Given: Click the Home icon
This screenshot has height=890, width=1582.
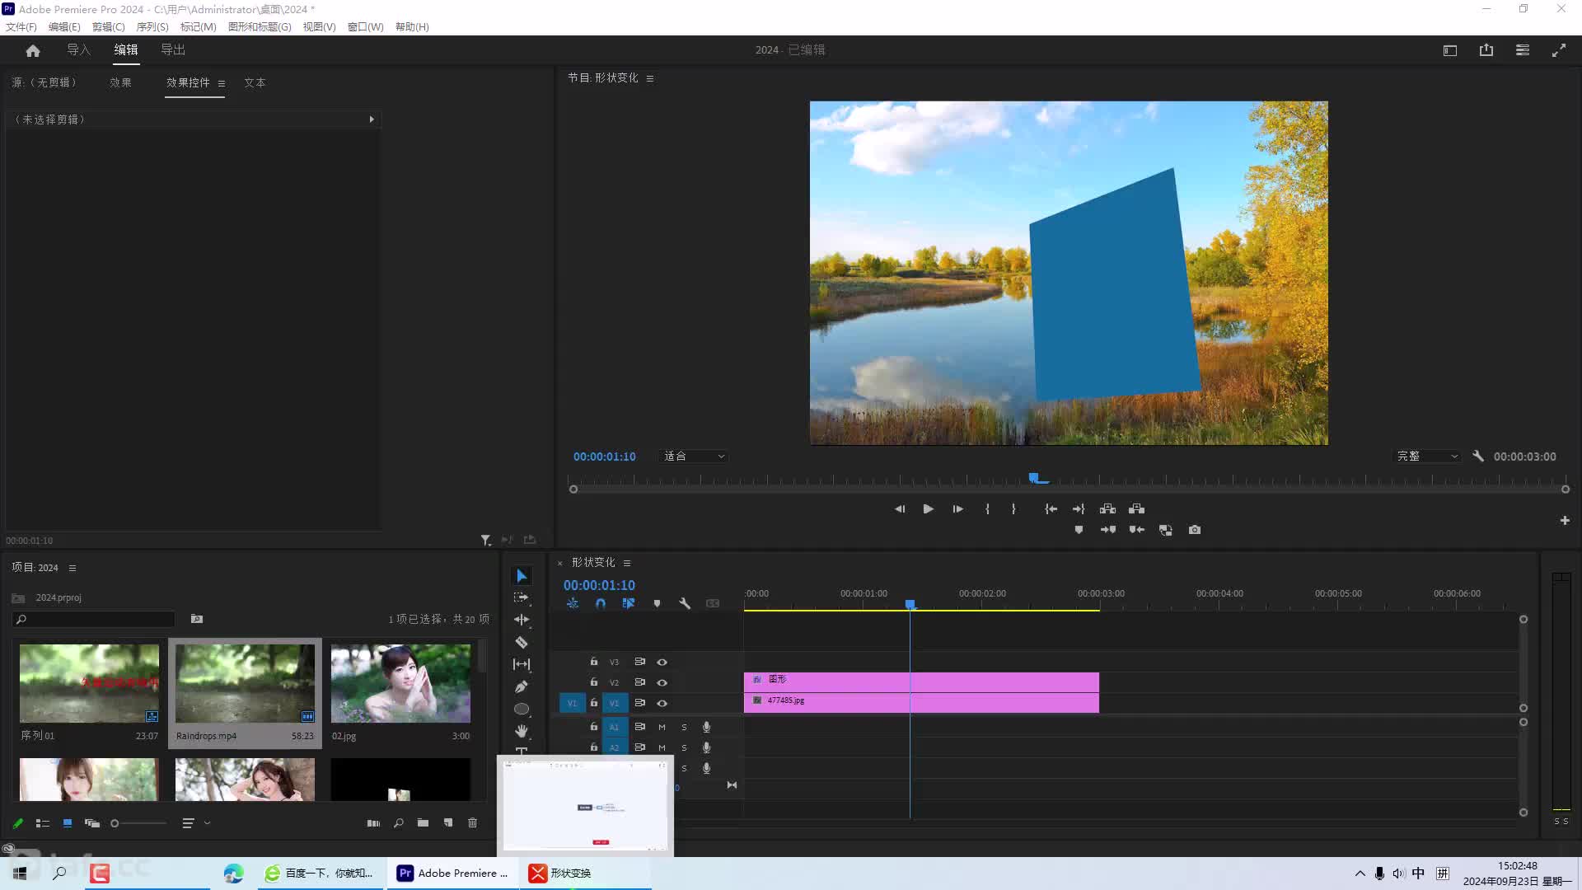Looking at the screenshot, I should (33, 50).
